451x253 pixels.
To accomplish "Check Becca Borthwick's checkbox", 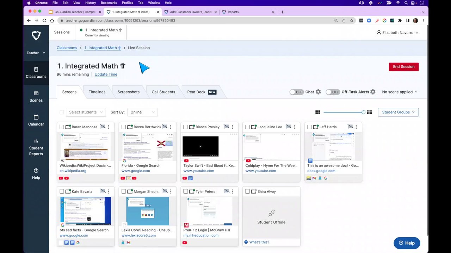I will point(124,127).
